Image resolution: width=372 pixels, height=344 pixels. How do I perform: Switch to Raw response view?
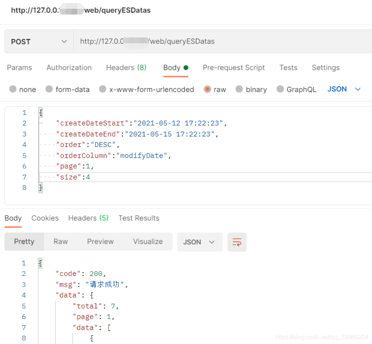[61, 242]
